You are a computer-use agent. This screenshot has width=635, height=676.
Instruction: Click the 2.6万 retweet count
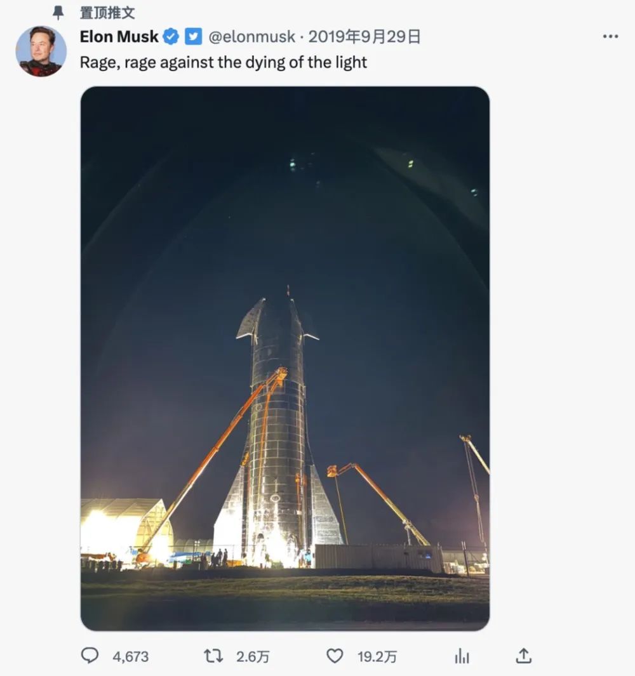pos(253,656)
